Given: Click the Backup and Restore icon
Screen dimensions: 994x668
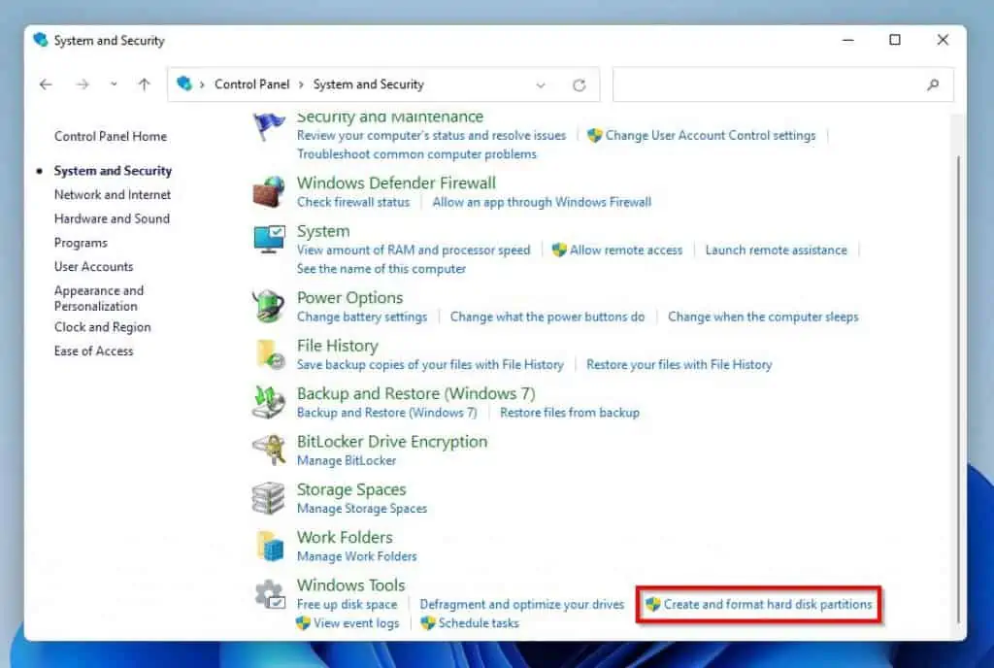Looking at the screenshot, I should tap(269, 402).
